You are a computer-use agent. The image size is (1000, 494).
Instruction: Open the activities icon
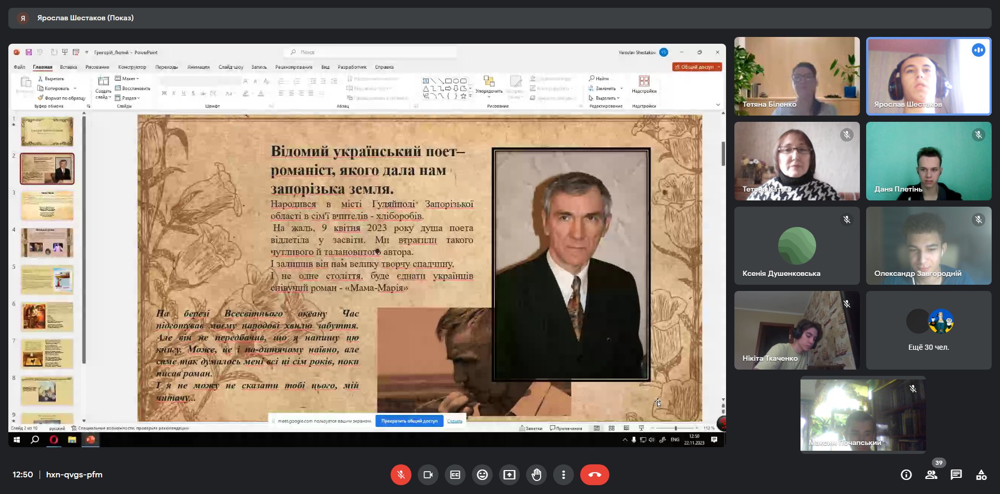coord(981,475)
